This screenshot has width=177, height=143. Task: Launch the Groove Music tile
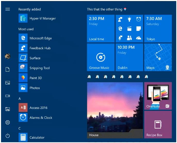click(101, 57)
